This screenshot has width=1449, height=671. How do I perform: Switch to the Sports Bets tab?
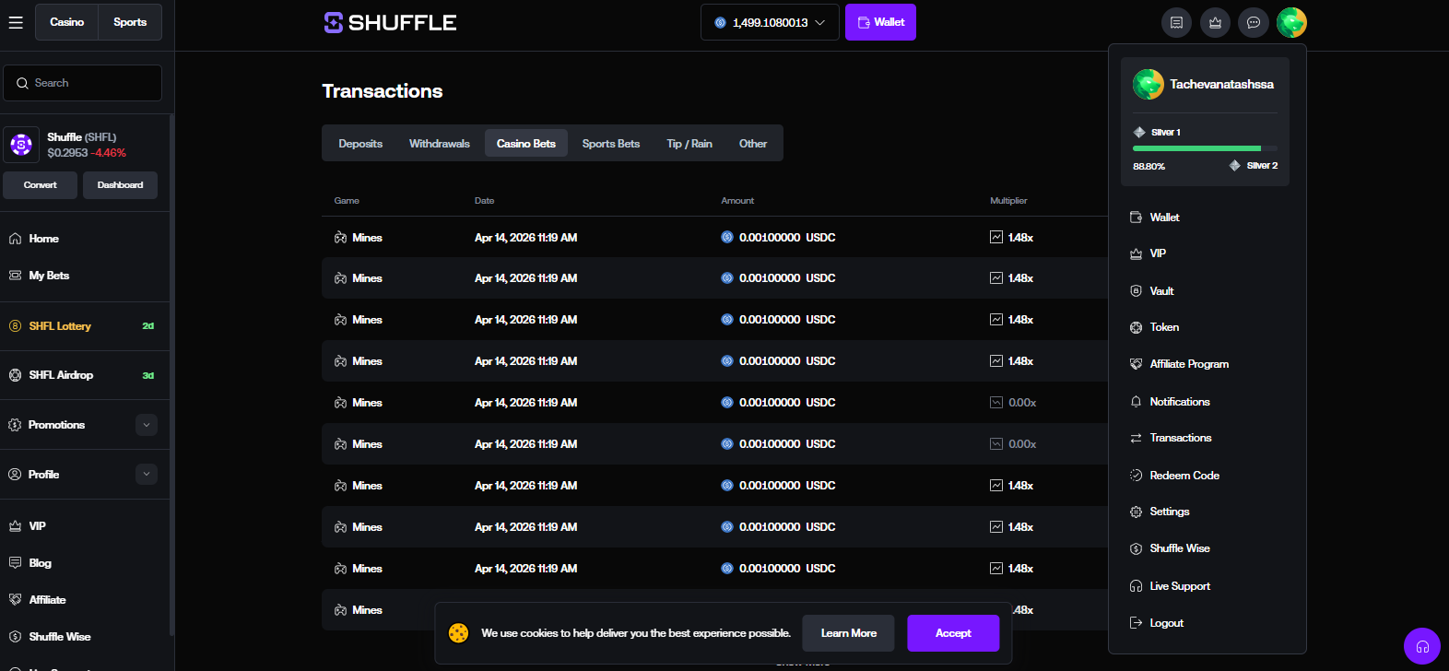click(611, 144)
